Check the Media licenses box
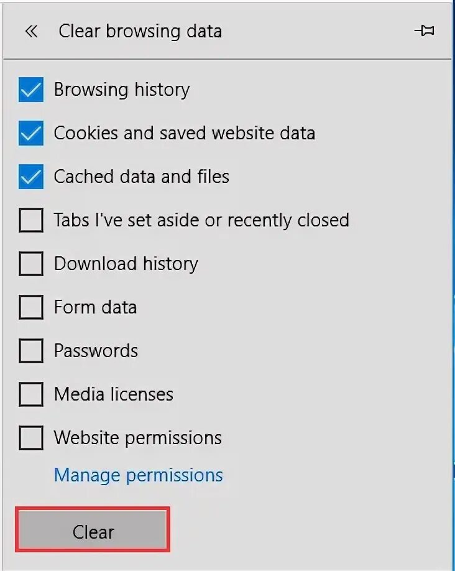Screen dimensions: 455x571 pyautogui.click(x=31, y=394)
